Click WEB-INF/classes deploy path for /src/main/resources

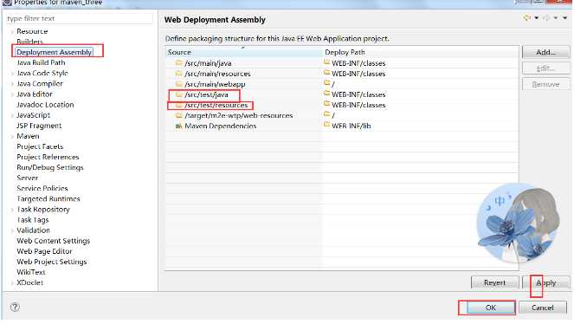[358, 74]
